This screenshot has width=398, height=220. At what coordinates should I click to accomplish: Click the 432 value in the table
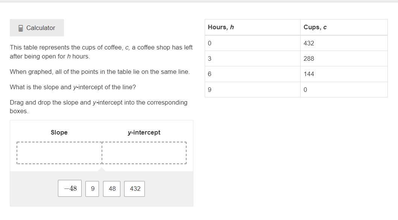tap(308, 43)
